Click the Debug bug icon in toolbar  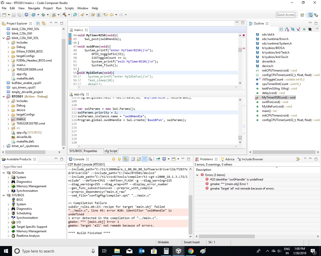pyautogui.click(x=43, y=15)
